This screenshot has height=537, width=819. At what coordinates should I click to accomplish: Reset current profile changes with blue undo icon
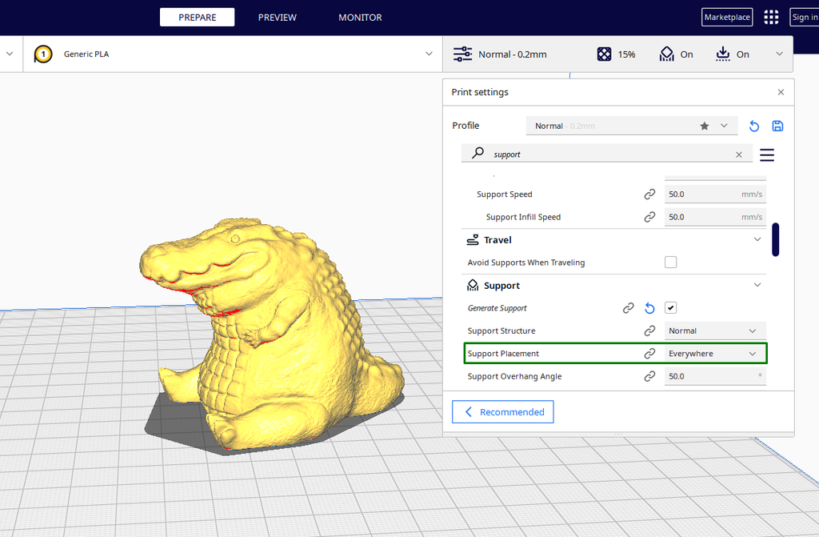click(x=753, y=126)
